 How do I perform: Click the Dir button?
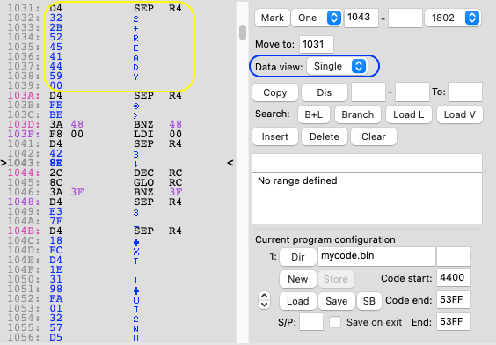click(x=297, y=257)
